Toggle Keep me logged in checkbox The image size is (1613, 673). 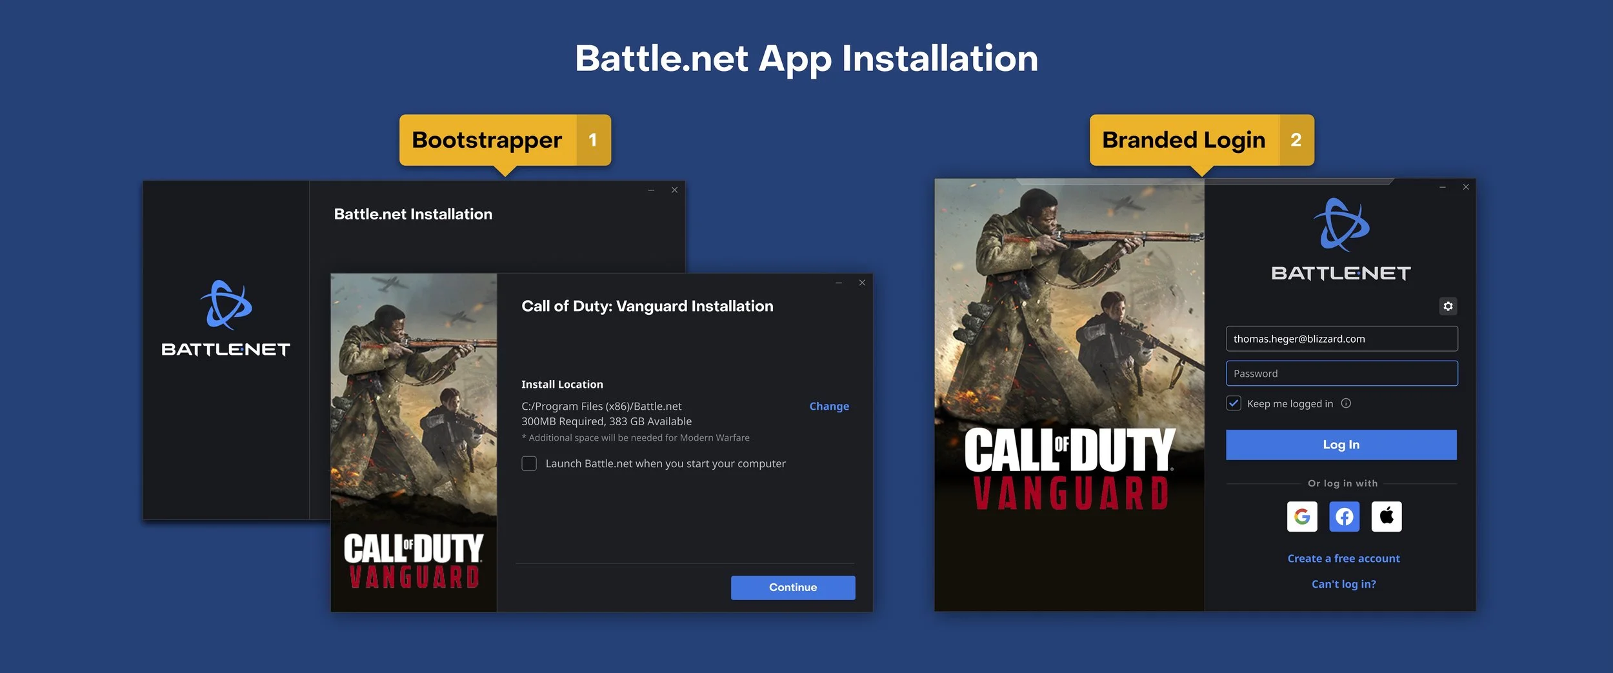click(1234, 403)
